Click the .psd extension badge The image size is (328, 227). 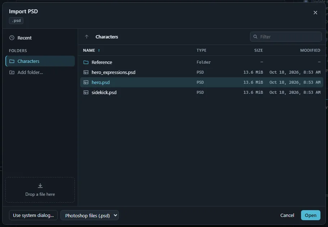(x=16, y=20)
